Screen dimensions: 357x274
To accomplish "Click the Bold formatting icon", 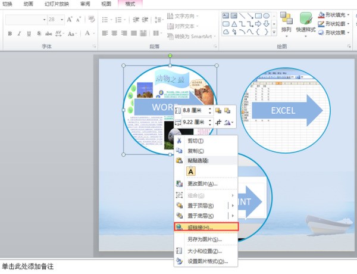I will pyautogui.click(x=10, y=34).
